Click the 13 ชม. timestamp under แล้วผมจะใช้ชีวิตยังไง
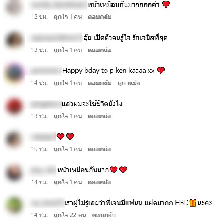This screenshot has height=223, width=223. coord(39,116)
